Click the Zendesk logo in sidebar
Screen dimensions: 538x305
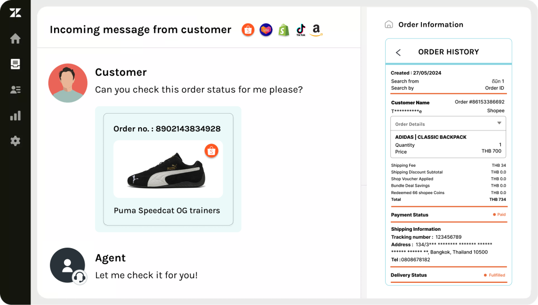click(x=15, y=13)
